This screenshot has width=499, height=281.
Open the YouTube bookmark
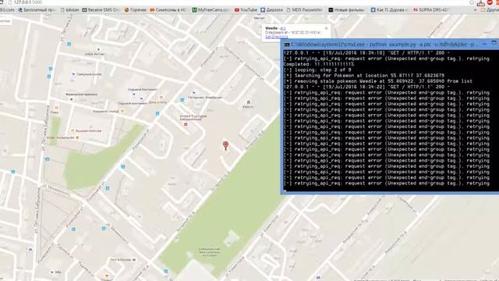[246, 10]
